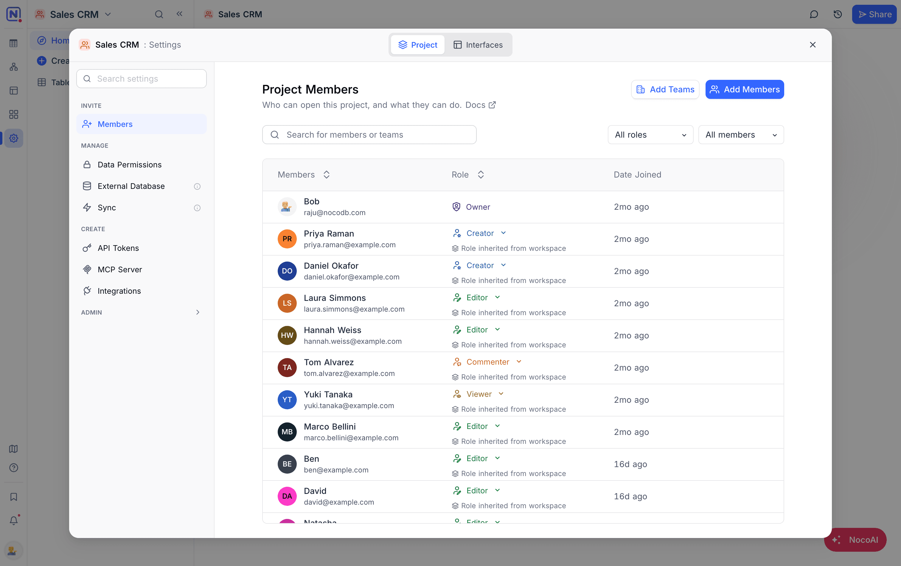Open the help question mark icon
This screenshot has height=566, width=901.
14,468
